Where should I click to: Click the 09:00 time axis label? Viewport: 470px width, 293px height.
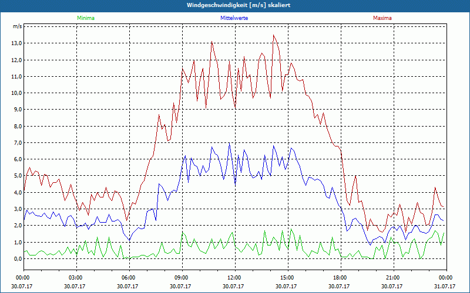[x=181, y=278]
